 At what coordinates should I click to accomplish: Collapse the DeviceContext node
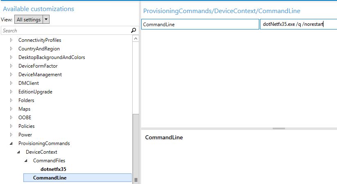(18, 152)
